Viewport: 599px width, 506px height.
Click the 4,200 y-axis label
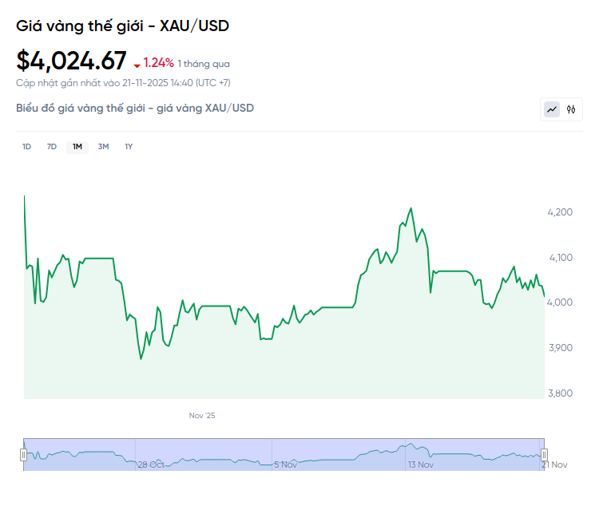tap(560, 212)
